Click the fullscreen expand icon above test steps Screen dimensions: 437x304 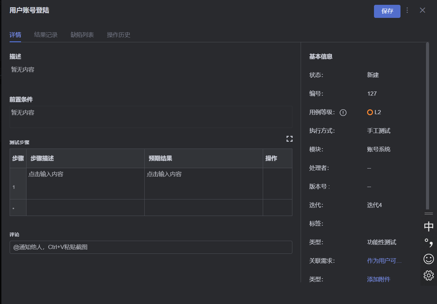click(289, 139)
